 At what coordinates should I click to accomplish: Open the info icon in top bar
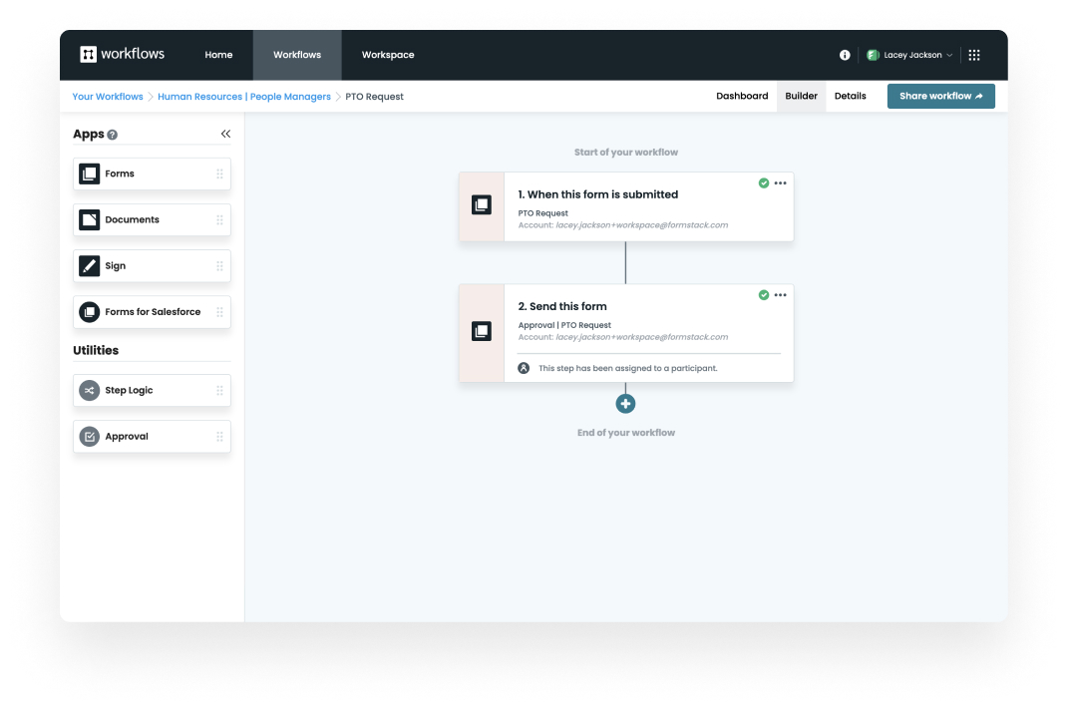click(845, 55)
